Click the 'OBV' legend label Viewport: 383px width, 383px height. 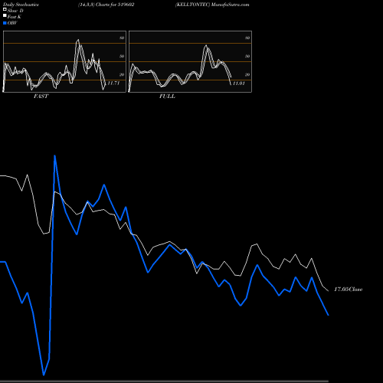point(12,23)
